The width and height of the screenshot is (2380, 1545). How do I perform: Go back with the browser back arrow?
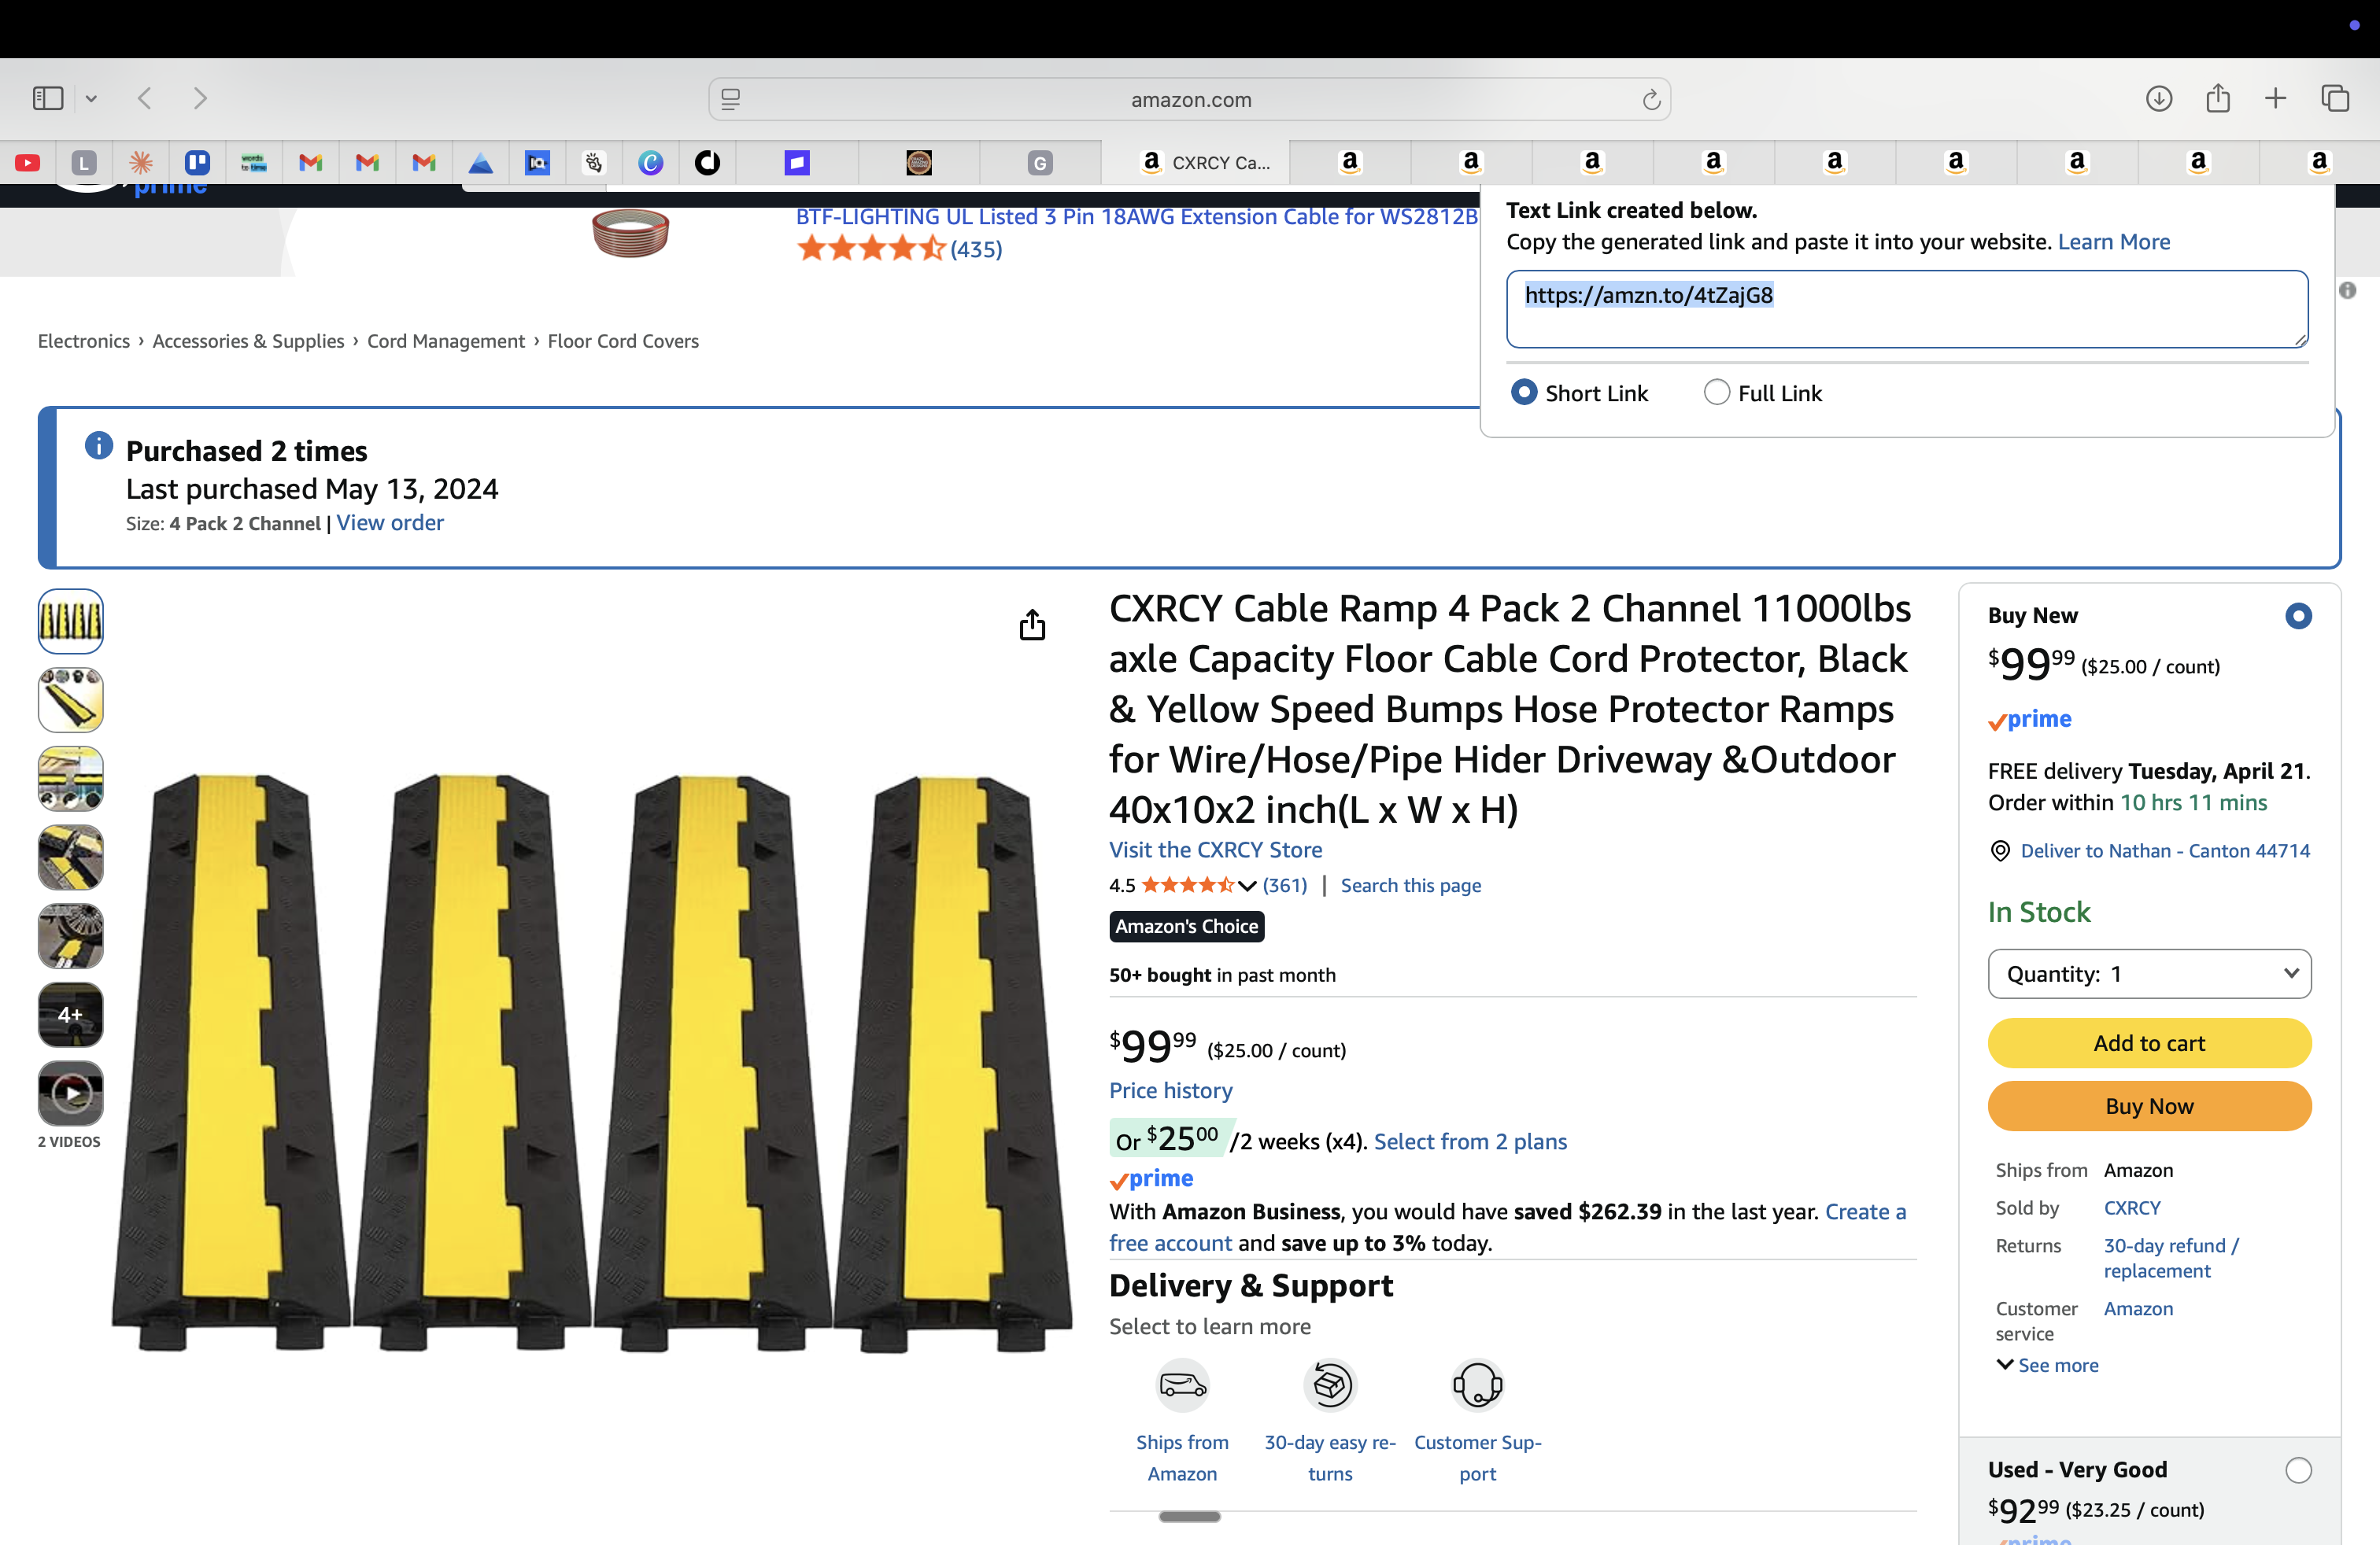pyautogui.click(x=145, y=98)
